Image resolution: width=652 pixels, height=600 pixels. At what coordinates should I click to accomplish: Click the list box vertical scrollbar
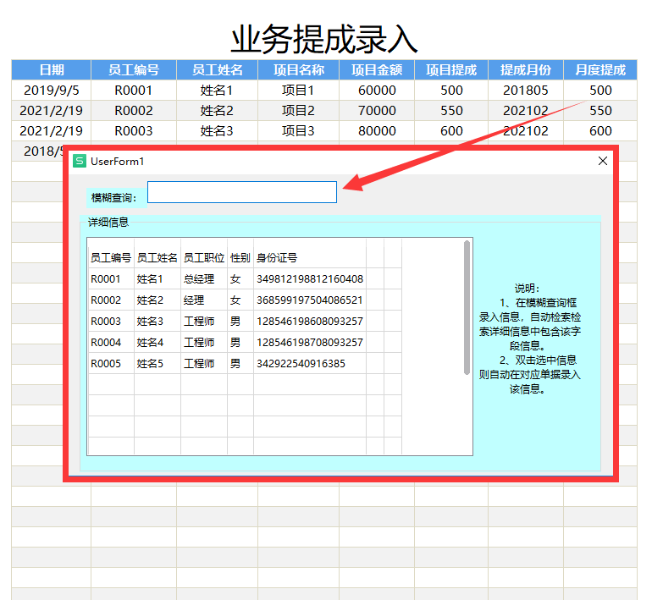pos(467,307)
